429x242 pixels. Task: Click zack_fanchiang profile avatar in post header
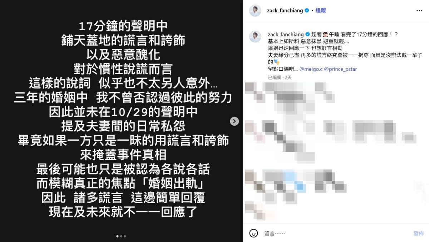click(x=255, y=11)
